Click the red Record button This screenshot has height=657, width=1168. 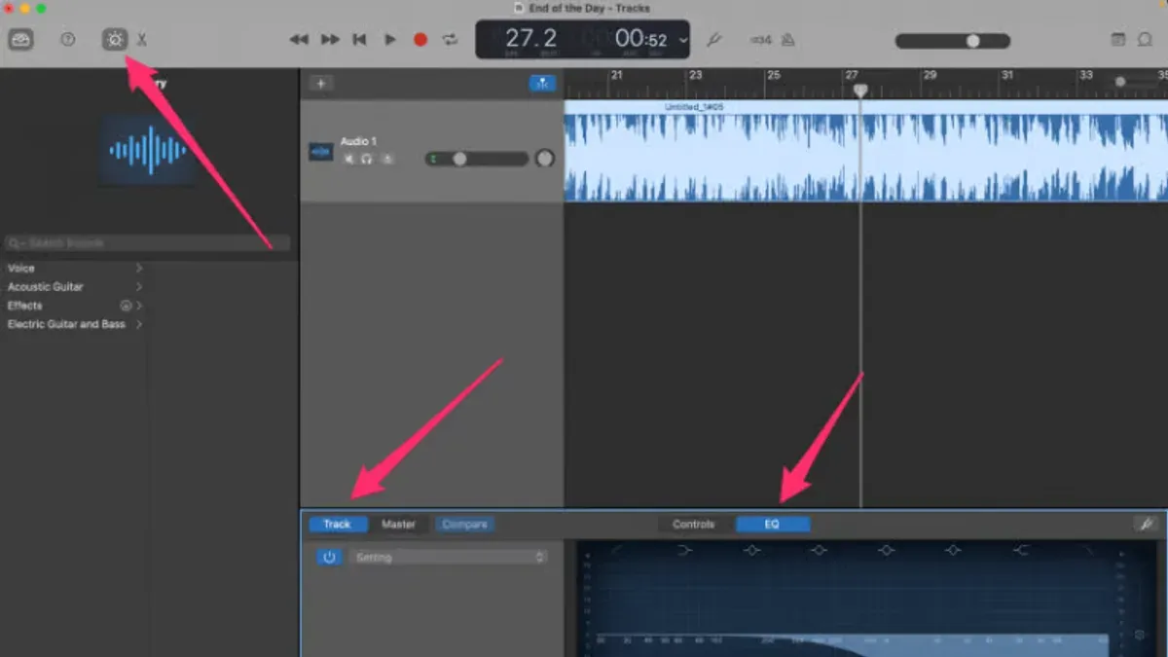pyautogui.click(x=420, y=40)
